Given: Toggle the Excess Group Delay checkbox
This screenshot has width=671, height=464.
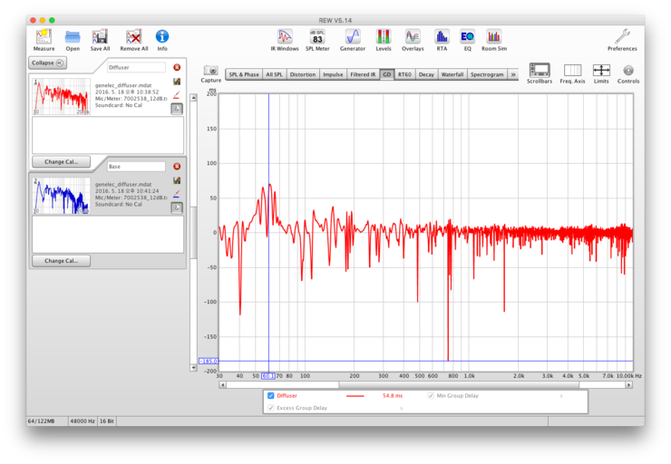Looking at the screenshot, I should point(271,408).
